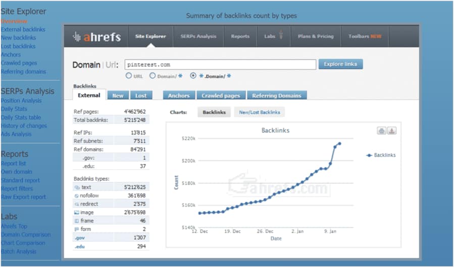Click the redirect backlink type icon
This screenshot has width=454, height=268.
(77, 204)
